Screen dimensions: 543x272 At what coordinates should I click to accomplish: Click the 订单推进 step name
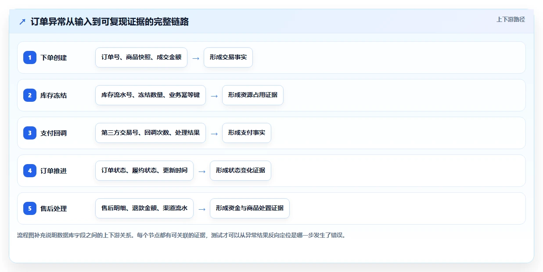[54, 171]
